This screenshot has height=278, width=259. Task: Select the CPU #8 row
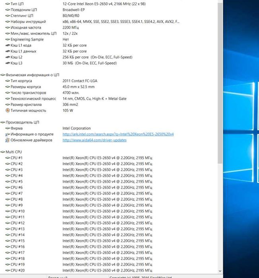click(x=79, y=199)
